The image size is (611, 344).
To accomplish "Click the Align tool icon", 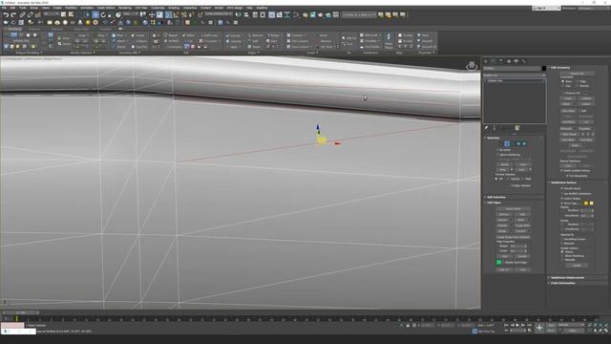I will click(x=246, y=15).
